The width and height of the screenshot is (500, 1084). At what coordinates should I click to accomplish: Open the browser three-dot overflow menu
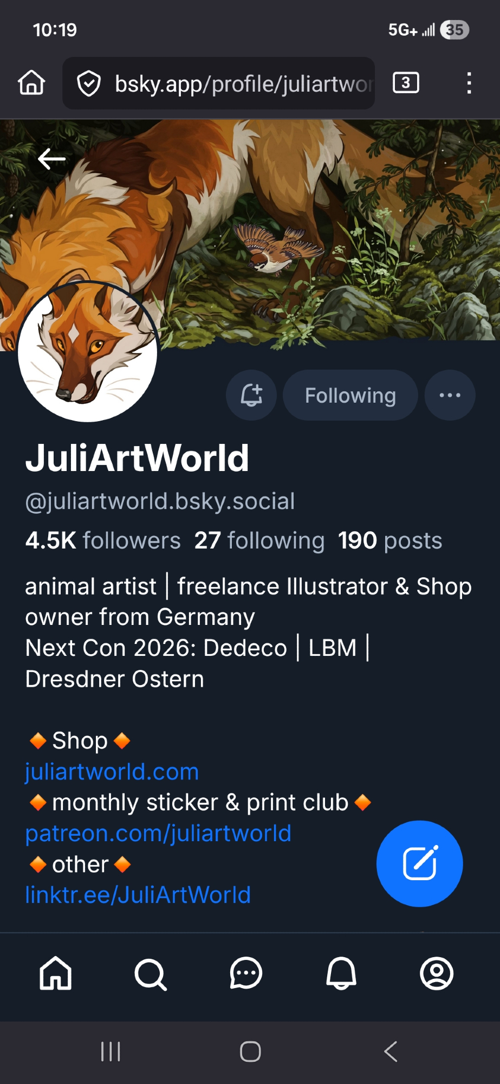coord(469,83)
